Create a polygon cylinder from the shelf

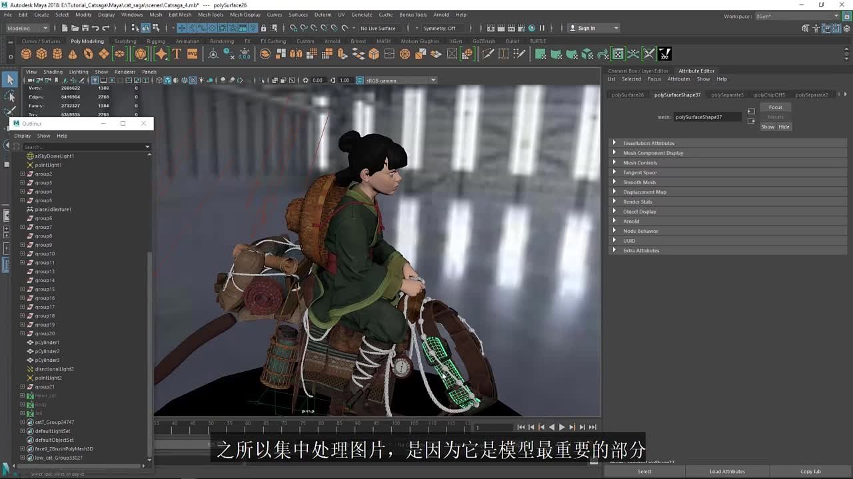(x=57, y=54)
